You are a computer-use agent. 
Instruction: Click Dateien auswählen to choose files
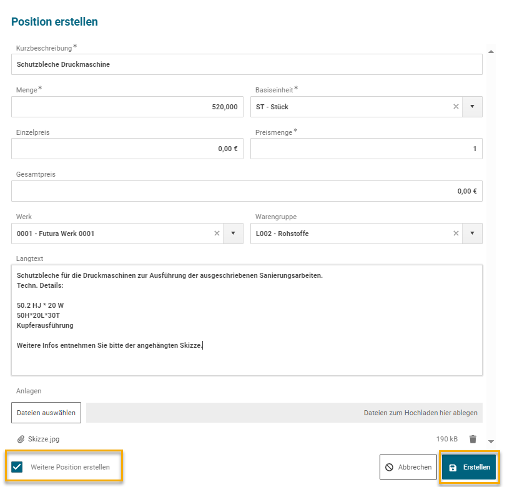(46, 413)
